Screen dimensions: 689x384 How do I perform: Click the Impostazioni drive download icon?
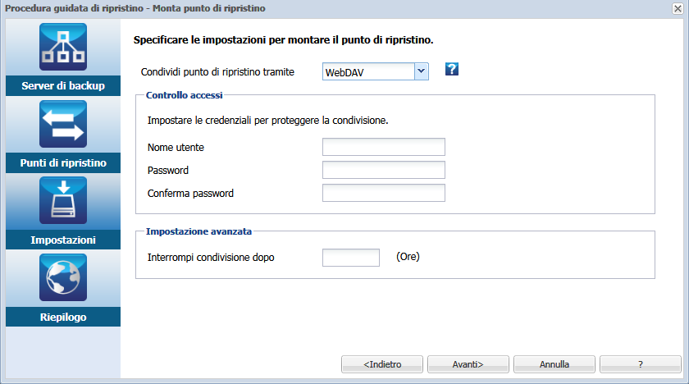coord(63,201)
